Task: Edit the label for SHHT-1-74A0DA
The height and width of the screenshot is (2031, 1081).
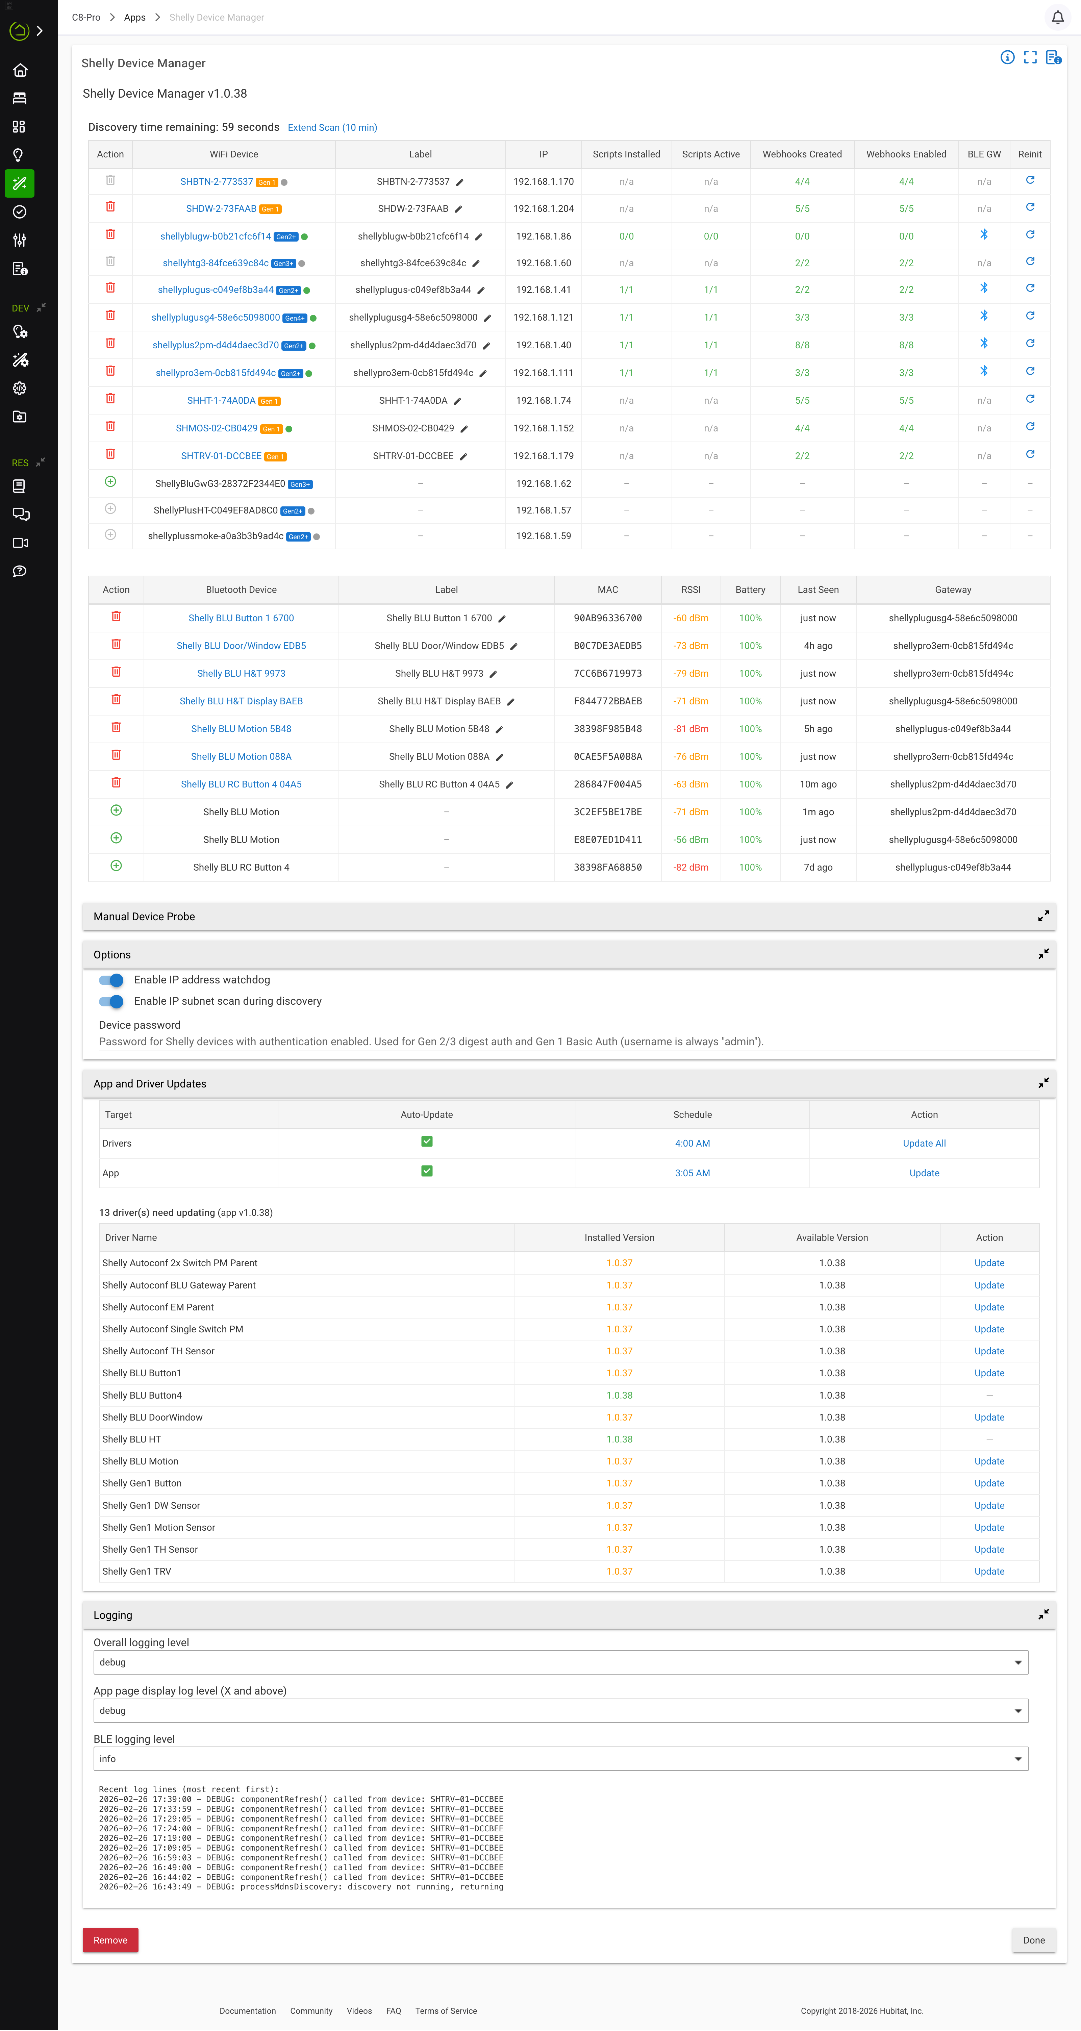Action: coord(457,401)
